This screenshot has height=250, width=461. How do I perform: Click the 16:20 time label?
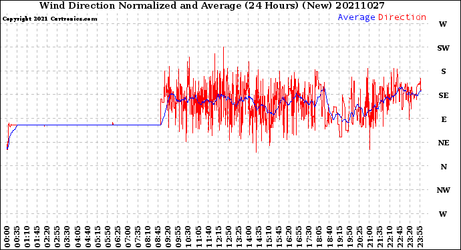(x=289, y=237)
